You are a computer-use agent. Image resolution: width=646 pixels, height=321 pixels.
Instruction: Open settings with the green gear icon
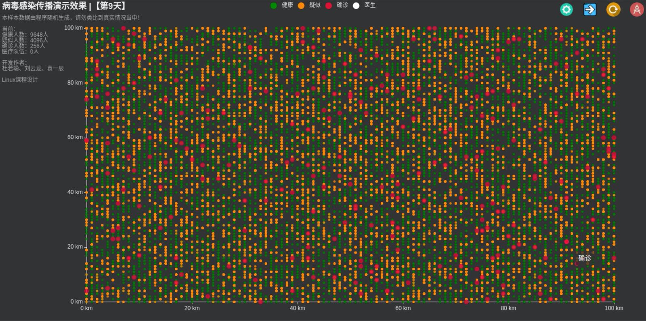(x=566, y=9)
